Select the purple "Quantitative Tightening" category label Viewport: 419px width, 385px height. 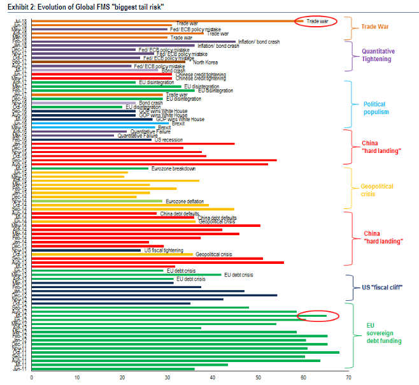pos(378,55)
